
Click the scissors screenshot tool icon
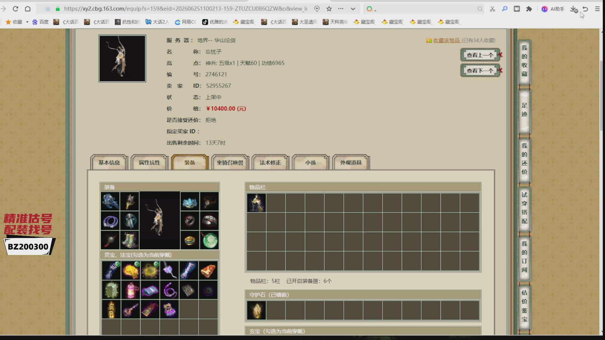click(x=493, y=9)
